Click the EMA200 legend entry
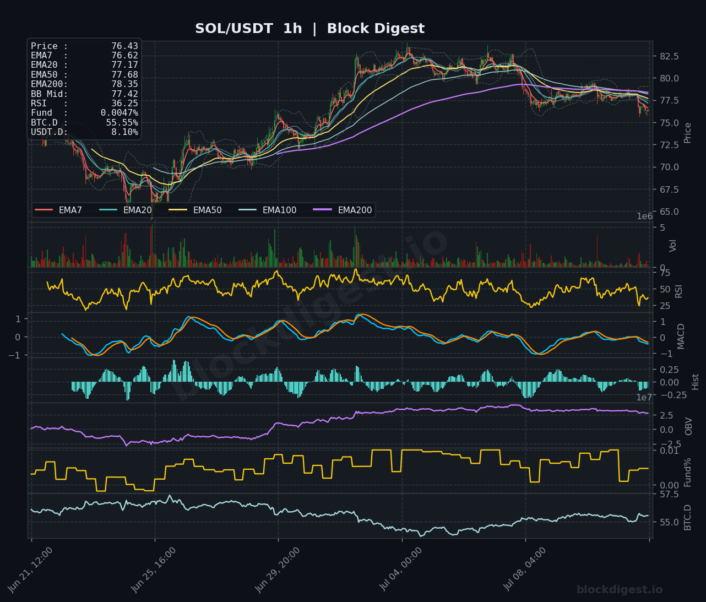 coord(343,210)
